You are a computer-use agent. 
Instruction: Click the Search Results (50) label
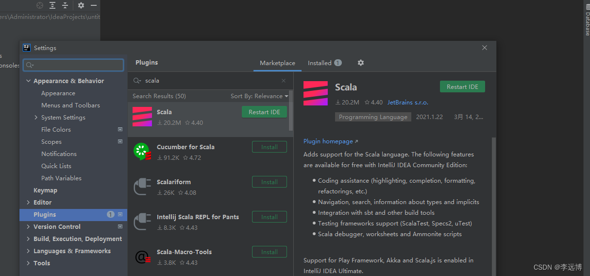pyautogui.click(x=159, y=96)
